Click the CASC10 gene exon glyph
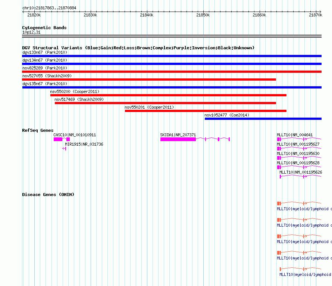The height and width of the screenshot is (286, 332). coord(62,139)
